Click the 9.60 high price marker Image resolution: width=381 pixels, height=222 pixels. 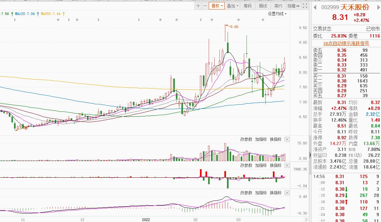pos(234,27)
